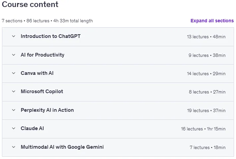Click the 7 lectures • 18min label
Image resolution: width=236 pixels, height=159 pixels.
coord(207,147)
